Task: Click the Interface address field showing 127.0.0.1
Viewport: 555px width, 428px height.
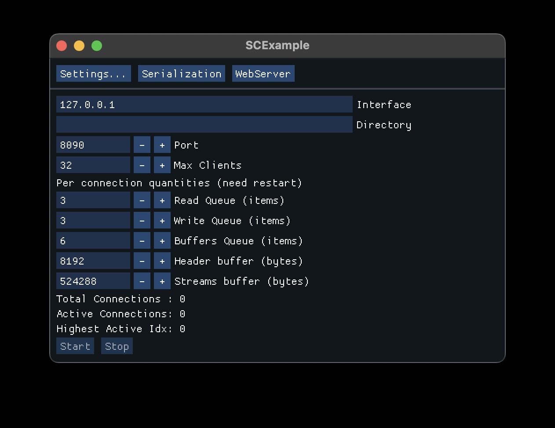Action: 204,105
